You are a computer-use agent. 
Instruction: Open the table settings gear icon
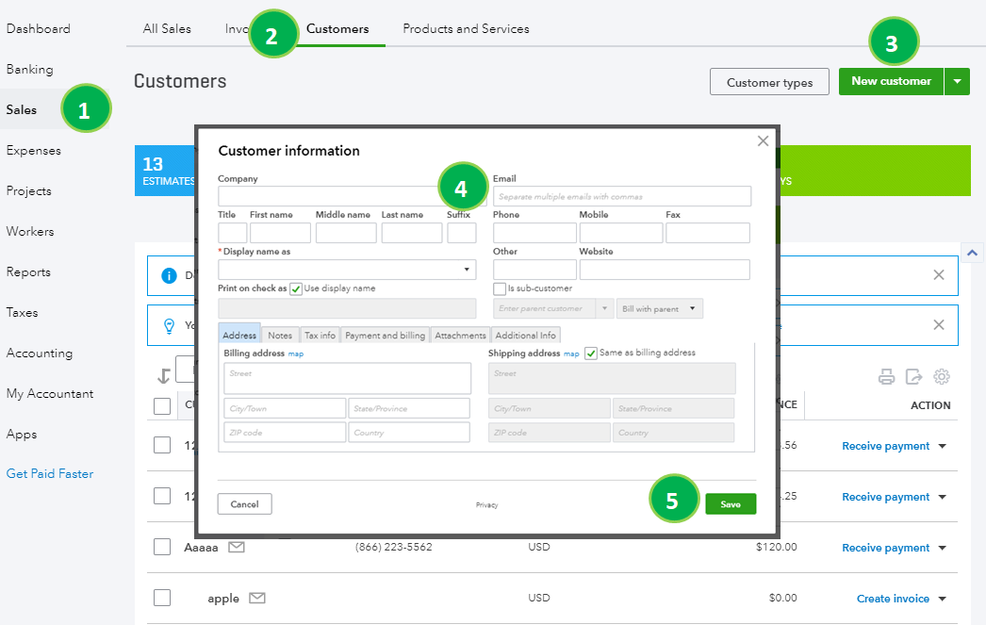[941, 376]
